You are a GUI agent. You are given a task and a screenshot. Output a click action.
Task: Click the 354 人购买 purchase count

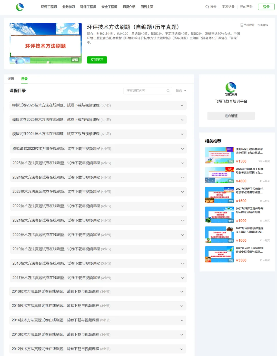coord(264,161)
